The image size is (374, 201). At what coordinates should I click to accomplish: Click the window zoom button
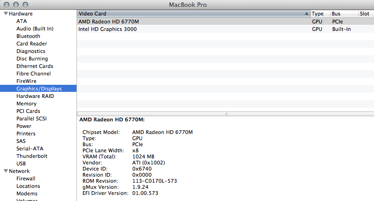tap(25, 5)
